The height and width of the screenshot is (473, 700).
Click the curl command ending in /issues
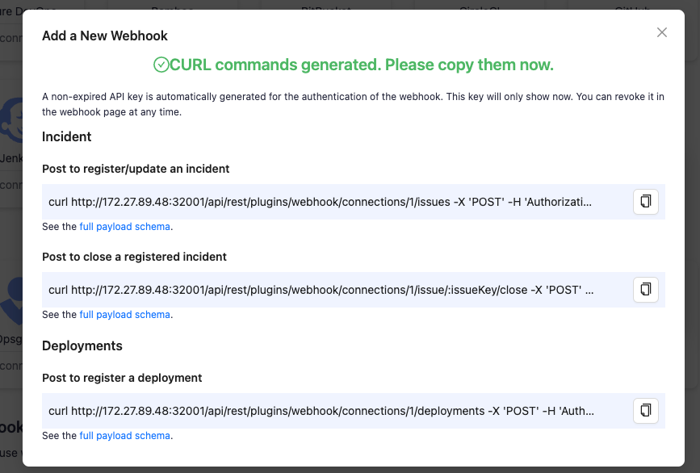320,201
